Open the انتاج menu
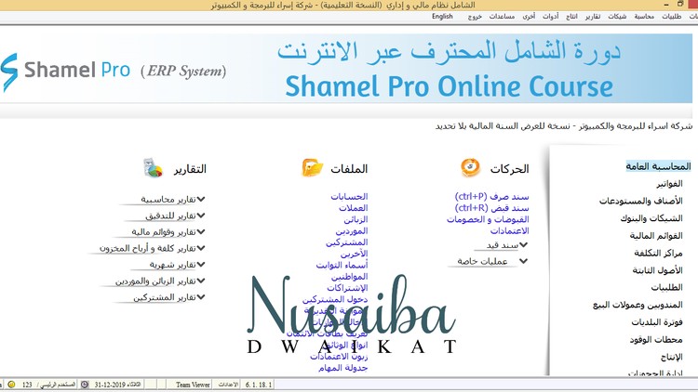 click(x=571, y=17)
